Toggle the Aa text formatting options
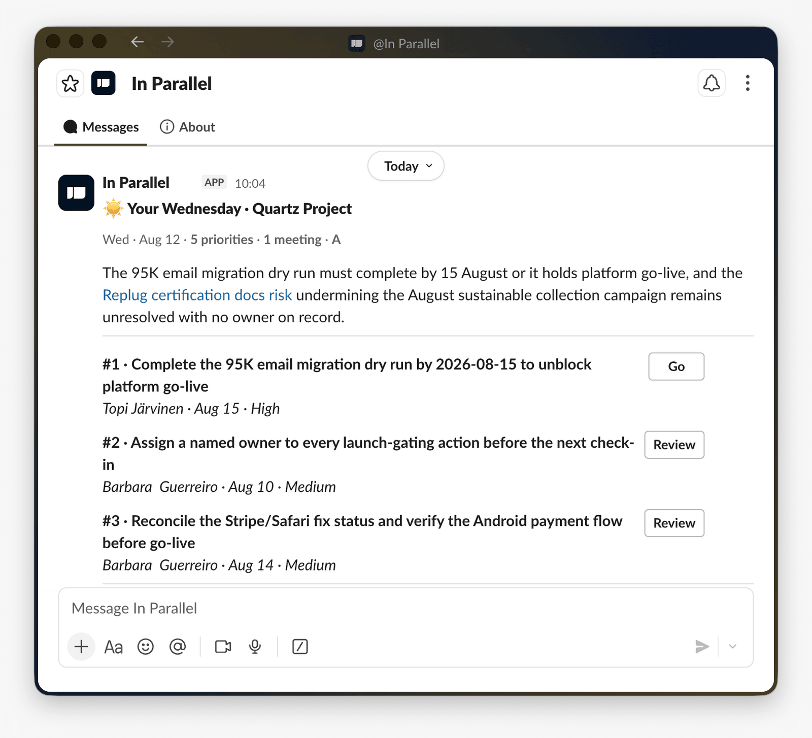Screen dimensions: 812x738 pos(114,647)
